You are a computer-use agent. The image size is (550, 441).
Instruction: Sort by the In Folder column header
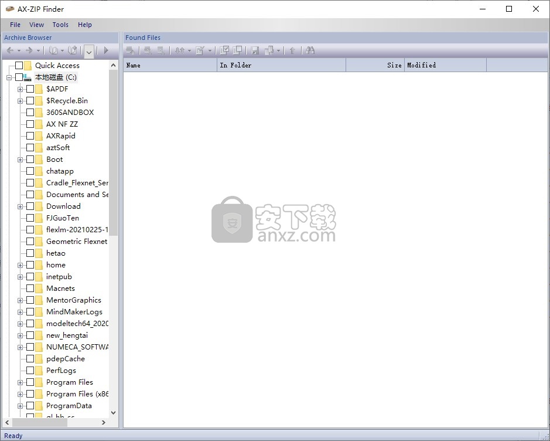282,65
